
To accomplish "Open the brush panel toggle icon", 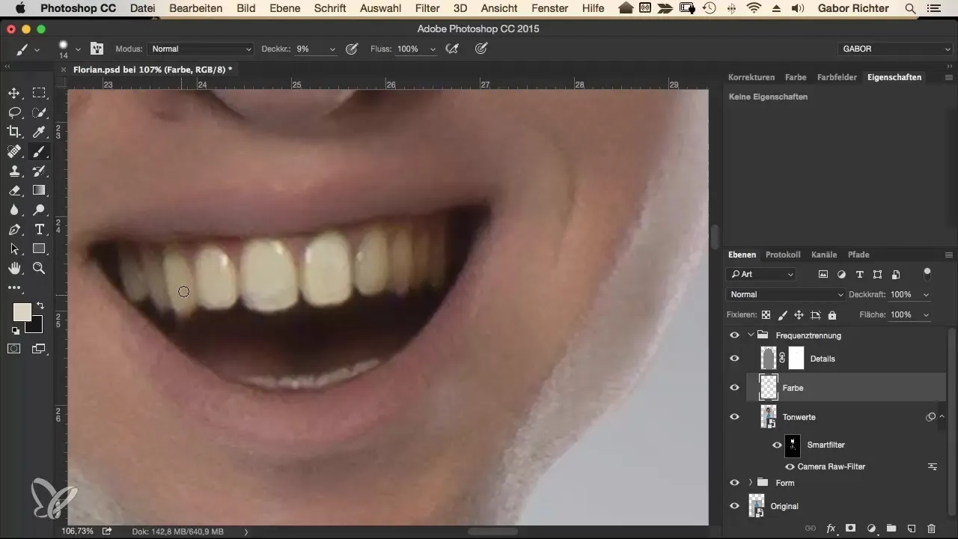I will point(97,49).
